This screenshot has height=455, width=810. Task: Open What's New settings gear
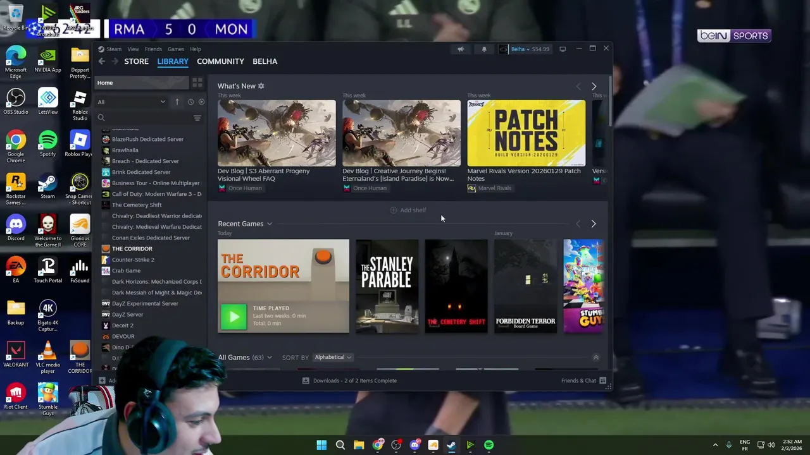(261, 86)
